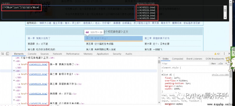This screenshot has width=235, height=106.
Task: Toggle the :hov element state button
Action: (x=213, y=64)
